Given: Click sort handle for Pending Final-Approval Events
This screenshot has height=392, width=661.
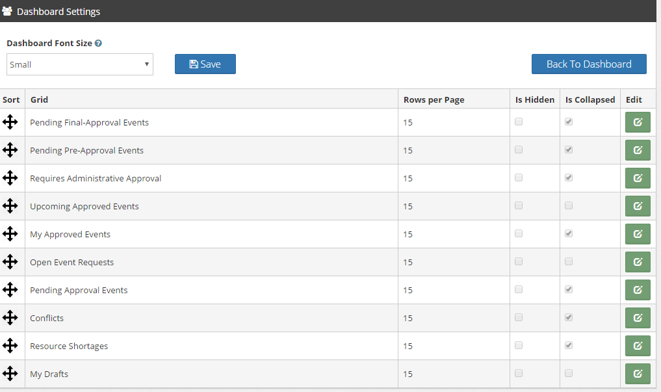Looking at the screenshot, I should (x=10, y=122).
